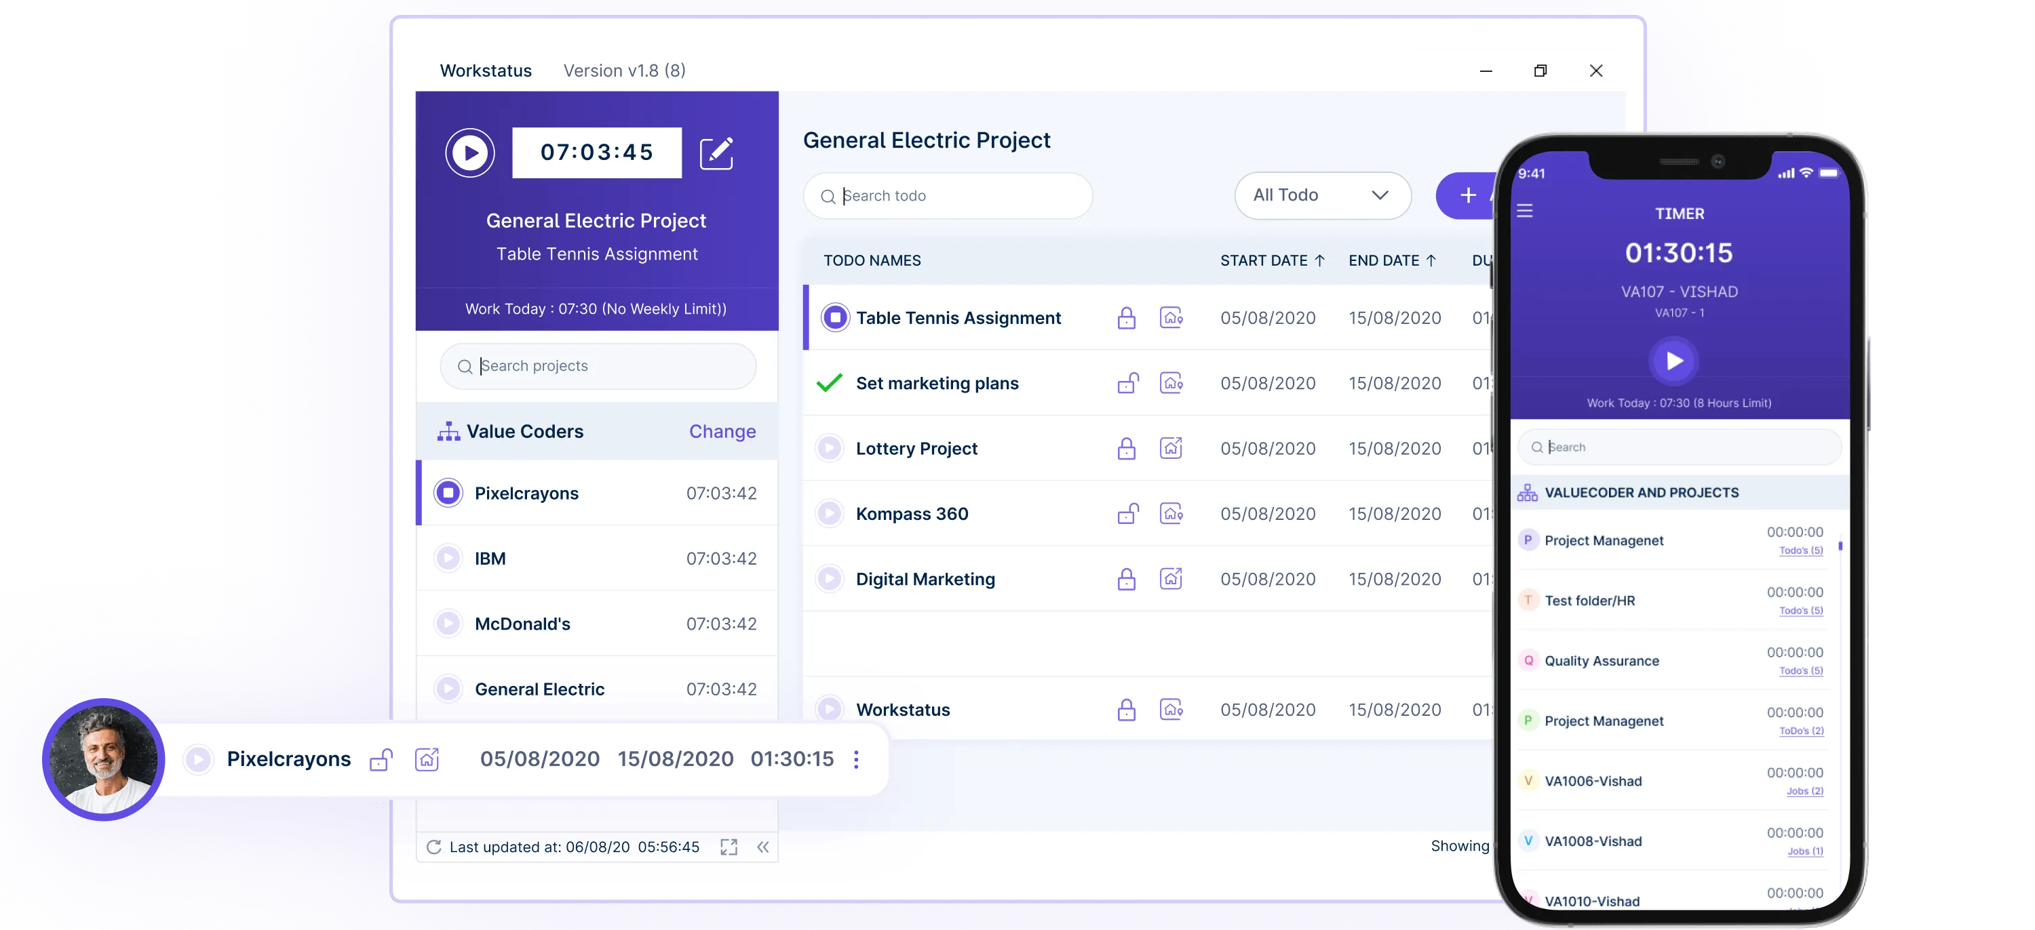Click the expand fullscreen icon in footer

[x=729, y=847]
